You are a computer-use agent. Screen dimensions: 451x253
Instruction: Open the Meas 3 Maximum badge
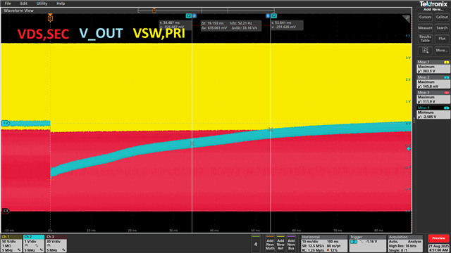(433, 97)
